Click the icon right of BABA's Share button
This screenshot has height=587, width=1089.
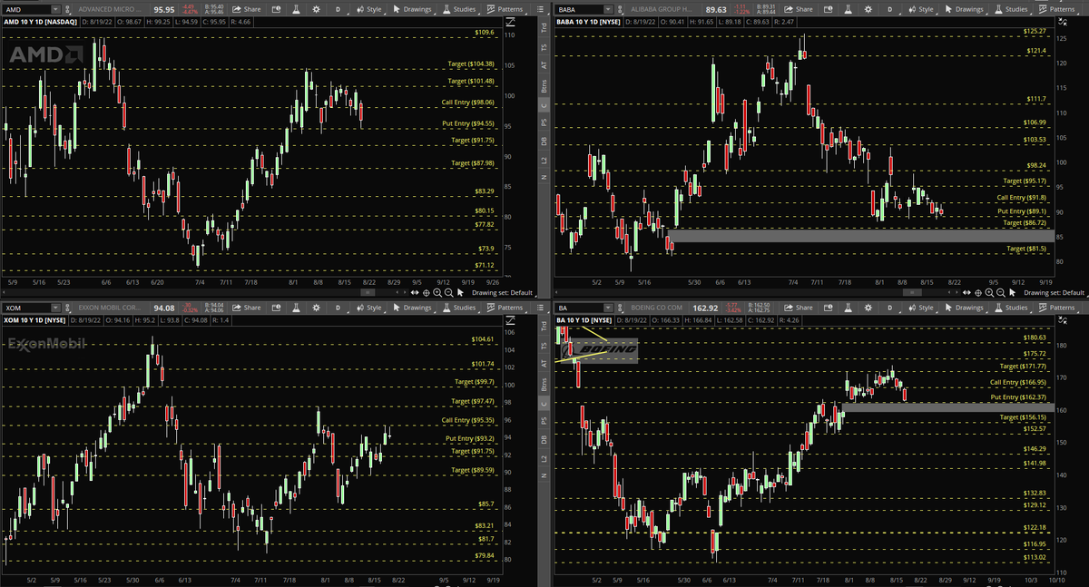click(x=829, y=9)
